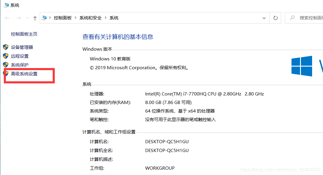Click the 计算机名、域和工作组设置 section header
Screen dimensions: 323x175
pyautogui.click(x=109, y=132)
